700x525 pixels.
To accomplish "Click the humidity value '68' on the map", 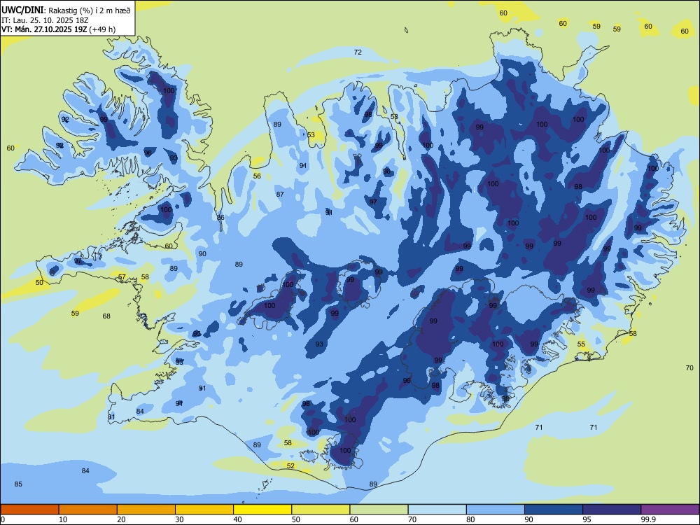I will tap(106, 316).
